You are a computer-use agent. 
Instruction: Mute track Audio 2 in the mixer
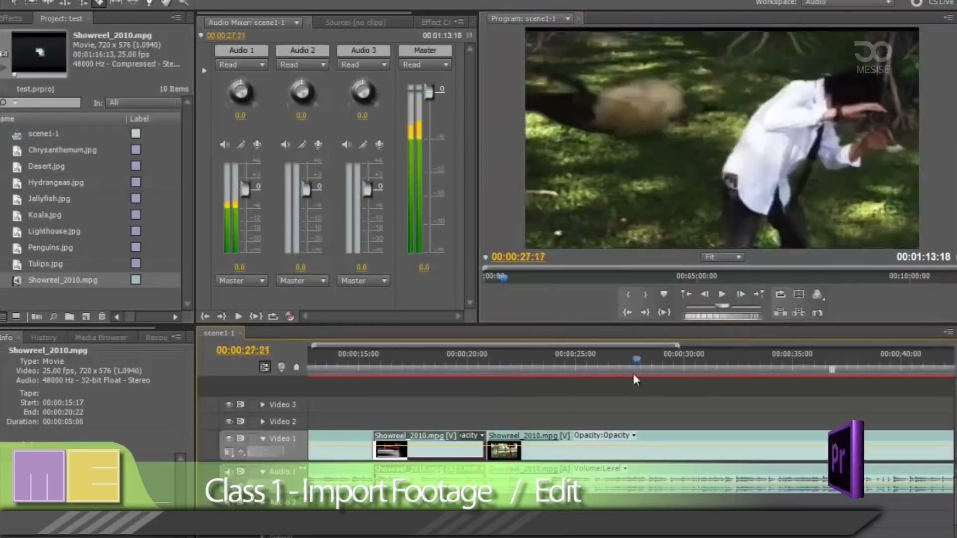(x=285, y=144)
